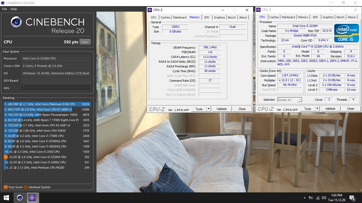Viewport: 362px width, 203px height.
Task: Click the Processor field in Cinebench
Action: point(56,58)
